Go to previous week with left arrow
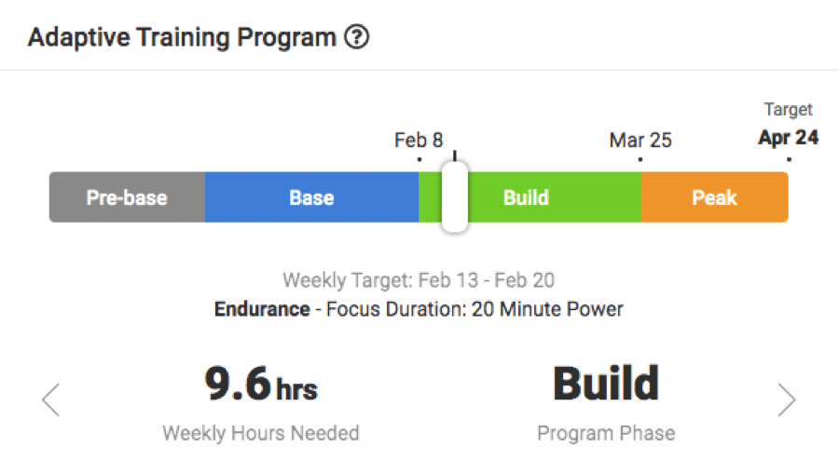Image resolution: width=839 pixels, height=474 pixels. coord(51,400)
